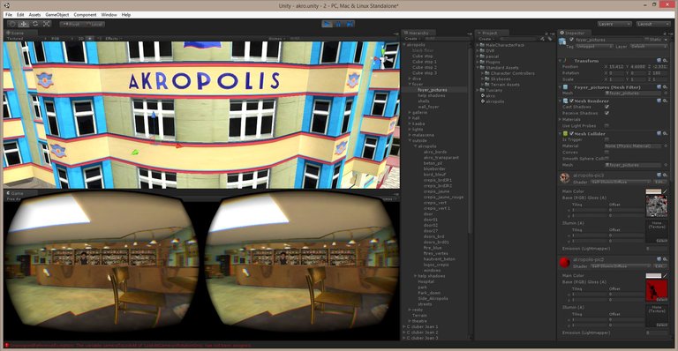Select the Move tool in the toolbar

[23, 24]
